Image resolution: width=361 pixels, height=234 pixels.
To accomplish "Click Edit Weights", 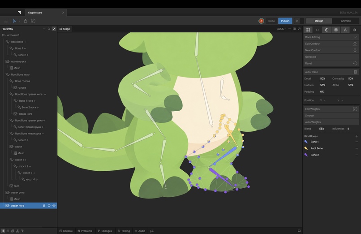I will [x=331, y=109].
